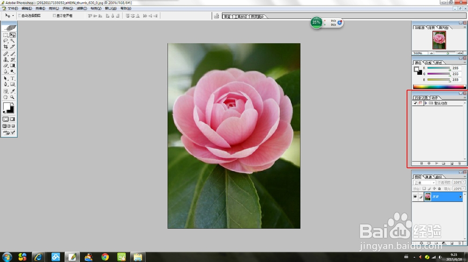Switch to quick mask mode
Screen dimensions: 468x262
pos(13,119)
